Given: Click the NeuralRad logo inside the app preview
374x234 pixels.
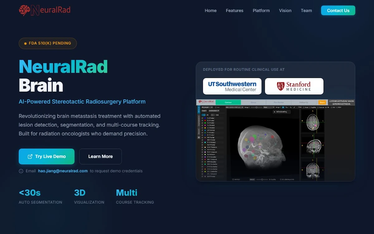Looking at the screenshot, I should pyautogui.click(x=206, y=102).
